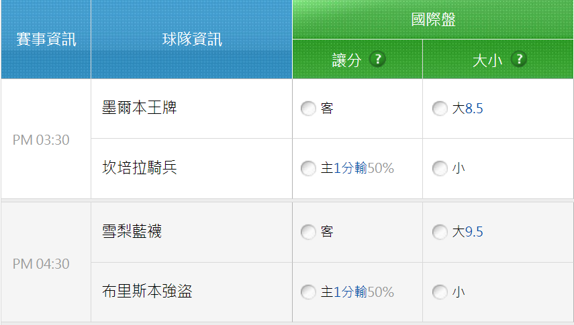Select 小 radio for 坎培拉騎兵
The image size is (574, 325).
point(440,169)
